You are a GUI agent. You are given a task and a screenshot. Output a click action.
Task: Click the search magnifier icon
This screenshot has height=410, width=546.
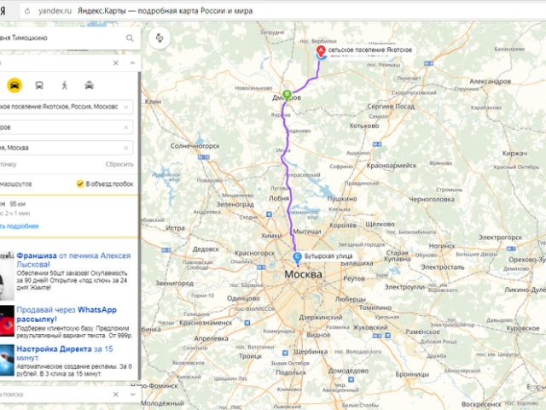[x=130, y=38]
